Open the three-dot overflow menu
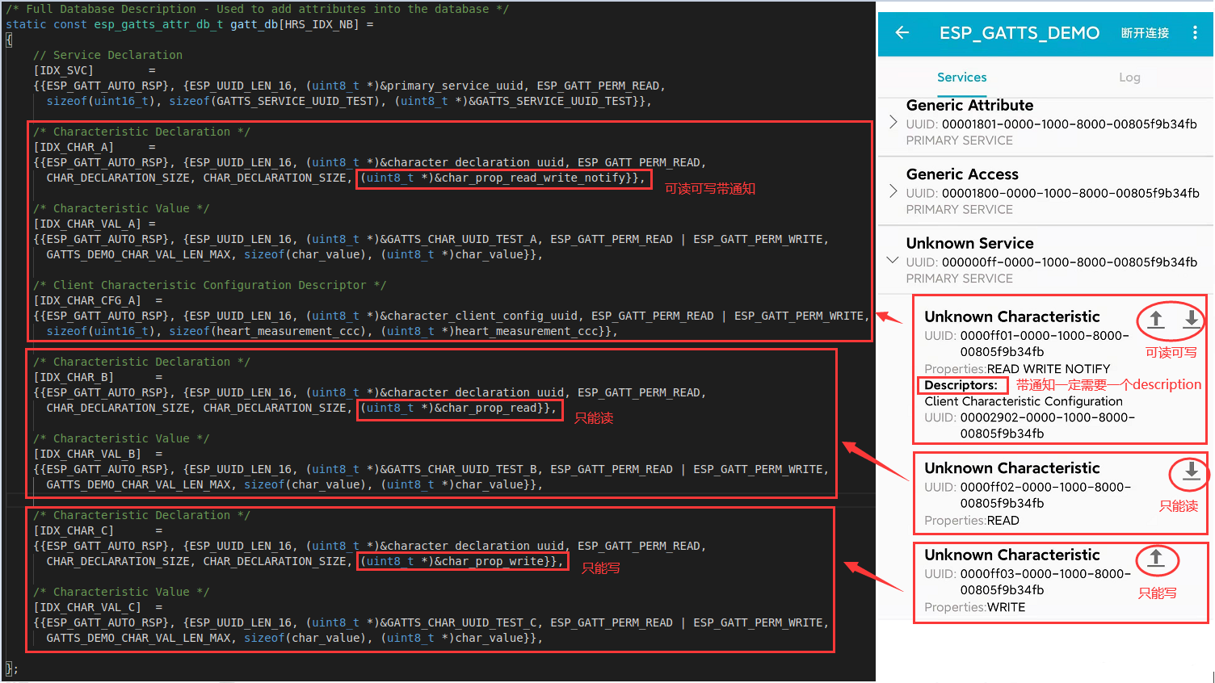 (1195, 33)
